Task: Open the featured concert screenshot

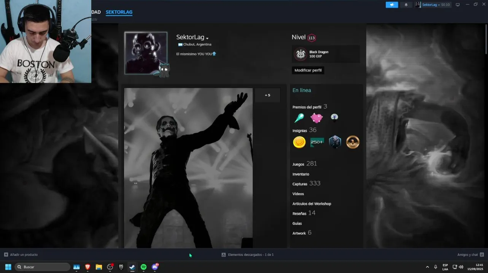Action: 188,168
